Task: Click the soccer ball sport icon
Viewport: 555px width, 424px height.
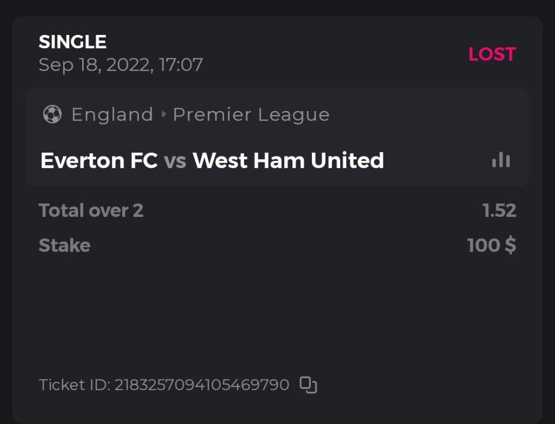Action: (52, 115)
